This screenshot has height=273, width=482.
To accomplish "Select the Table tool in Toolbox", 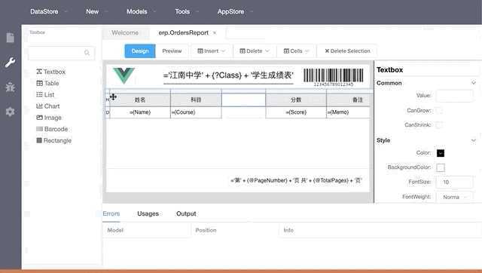I will click(x=47, y=83).
